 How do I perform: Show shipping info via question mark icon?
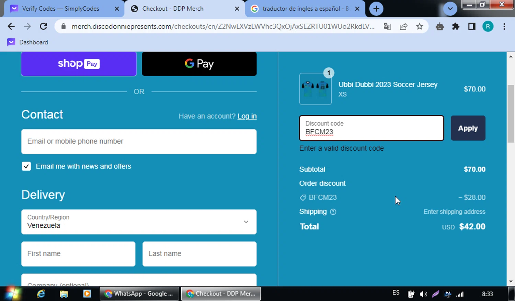click(333, 212)
